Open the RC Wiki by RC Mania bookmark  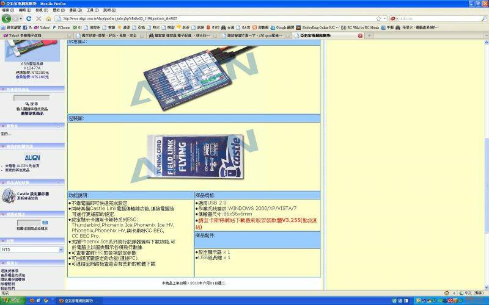point(361,27)
